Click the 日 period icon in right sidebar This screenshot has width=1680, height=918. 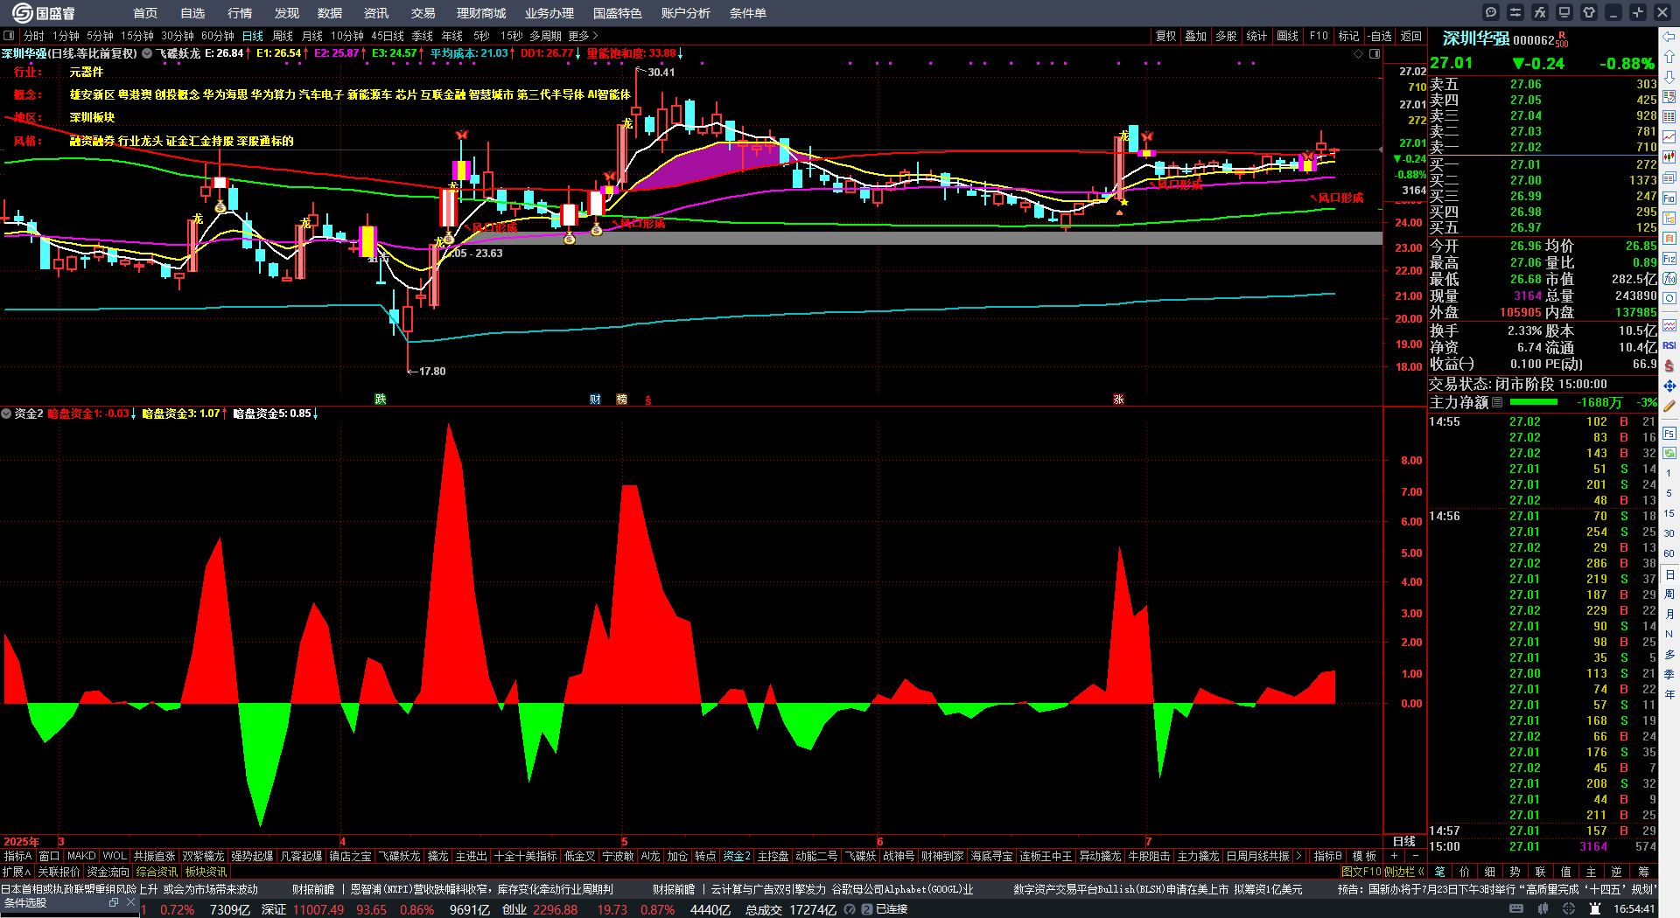(x=1669, y=574)
